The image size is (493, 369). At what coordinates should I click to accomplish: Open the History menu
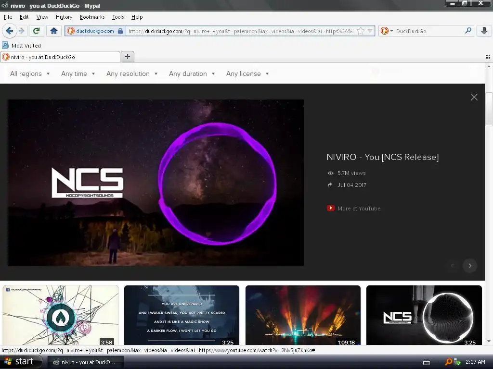(x=64, y=17)
